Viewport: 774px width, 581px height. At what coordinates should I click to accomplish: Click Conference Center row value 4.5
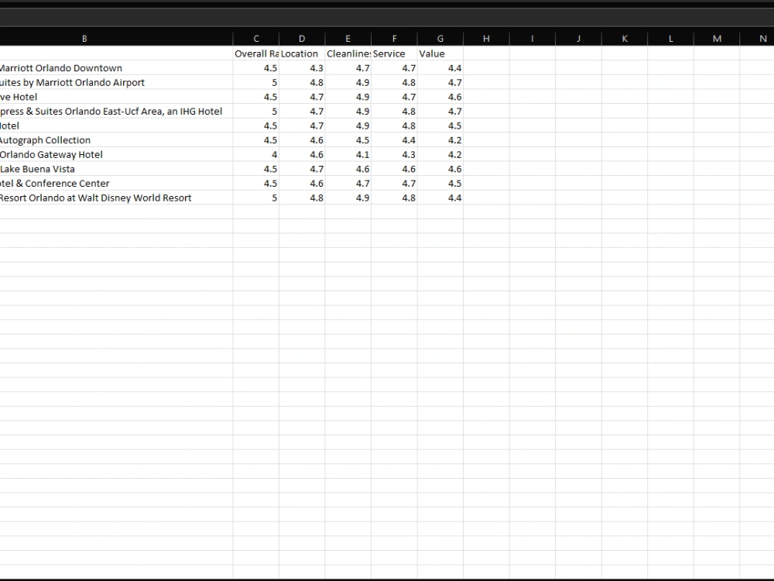click(x=440, y=184)
